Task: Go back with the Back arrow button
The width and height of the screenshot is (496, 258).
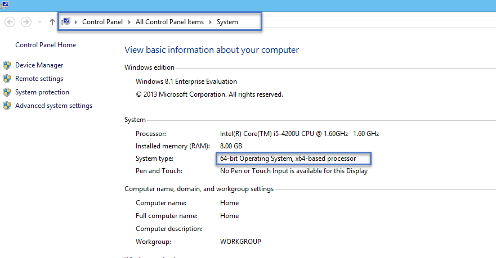Action: coord(10,22)
